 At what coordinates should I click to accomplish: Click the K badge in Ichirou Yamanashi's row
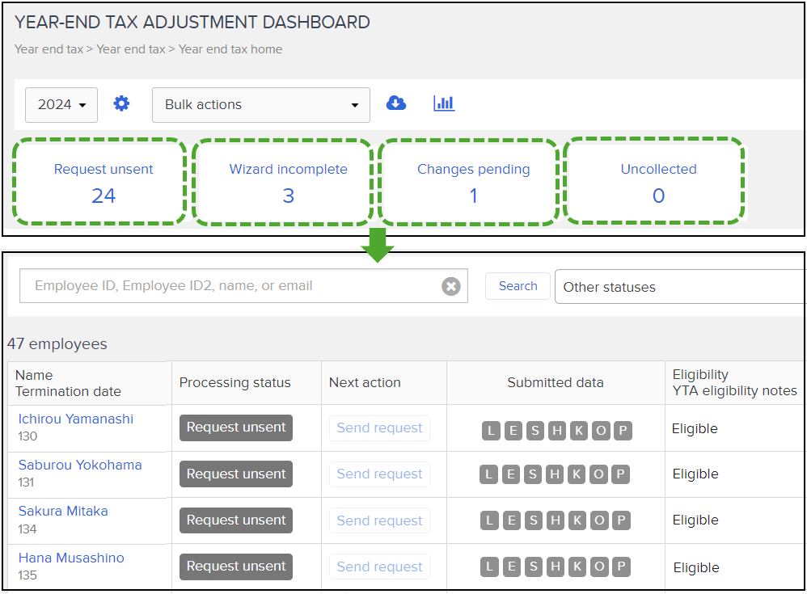click(579, 431)
